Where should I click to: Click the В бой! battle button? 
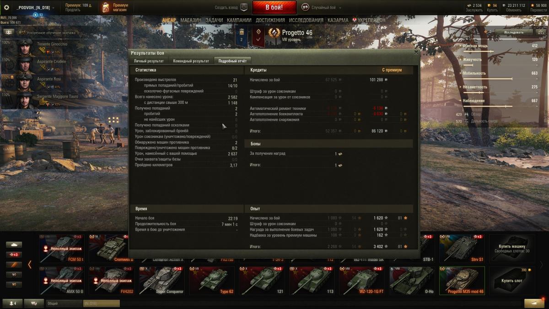[x=274, y=7]
